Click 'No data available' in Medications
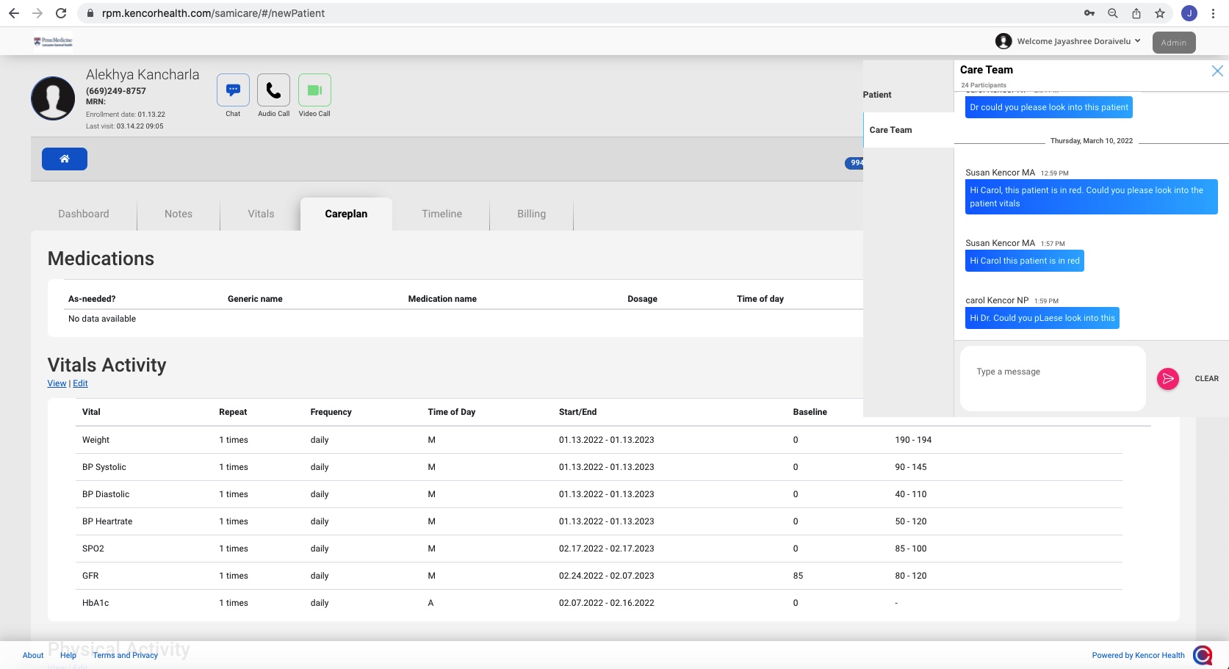 (x=102, y=319)
